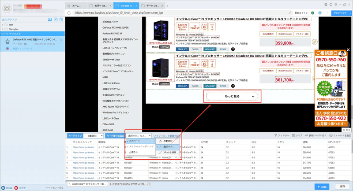This screenshot has width=353, height=191.
Task: Click the speedometer icon for fast scraping
Action: 8,49
